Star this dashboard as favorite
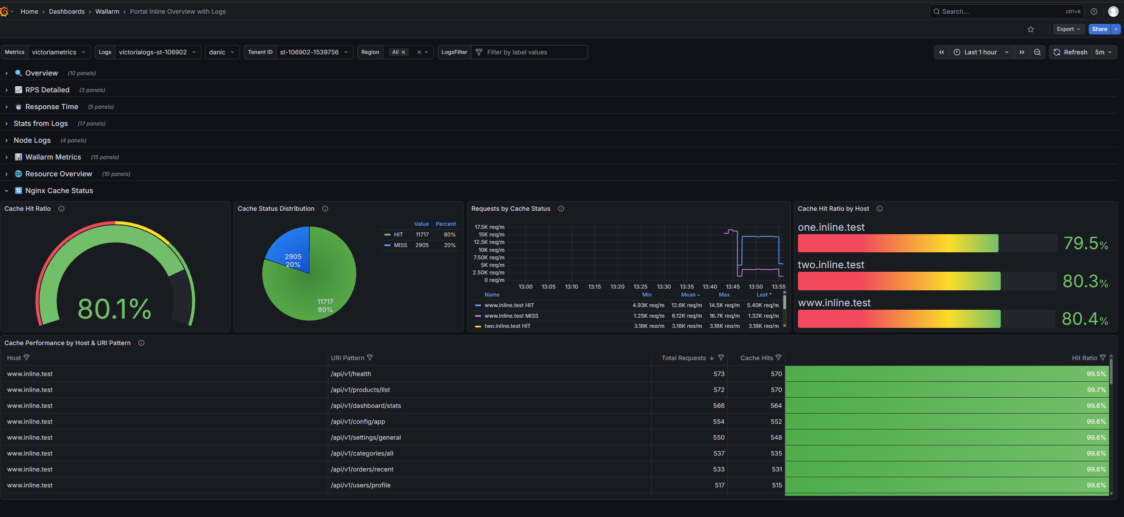Viewport: 1124px width, 517px height. pos(1031,29)
